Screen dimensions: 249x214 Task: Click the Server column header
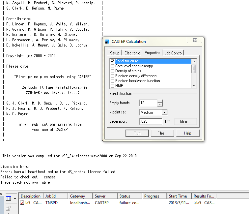[x=105, y=196]
